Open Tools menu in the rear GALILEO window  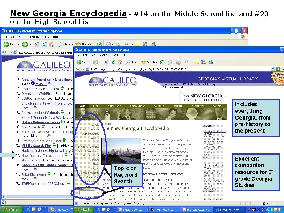coord(46,37)
